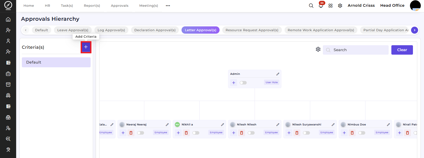Click the Add Criteria plus button
This screenshot has height=158, width=424.
pos(86,47)
